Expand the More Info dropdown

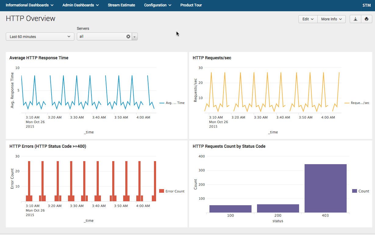pos(331,19)
